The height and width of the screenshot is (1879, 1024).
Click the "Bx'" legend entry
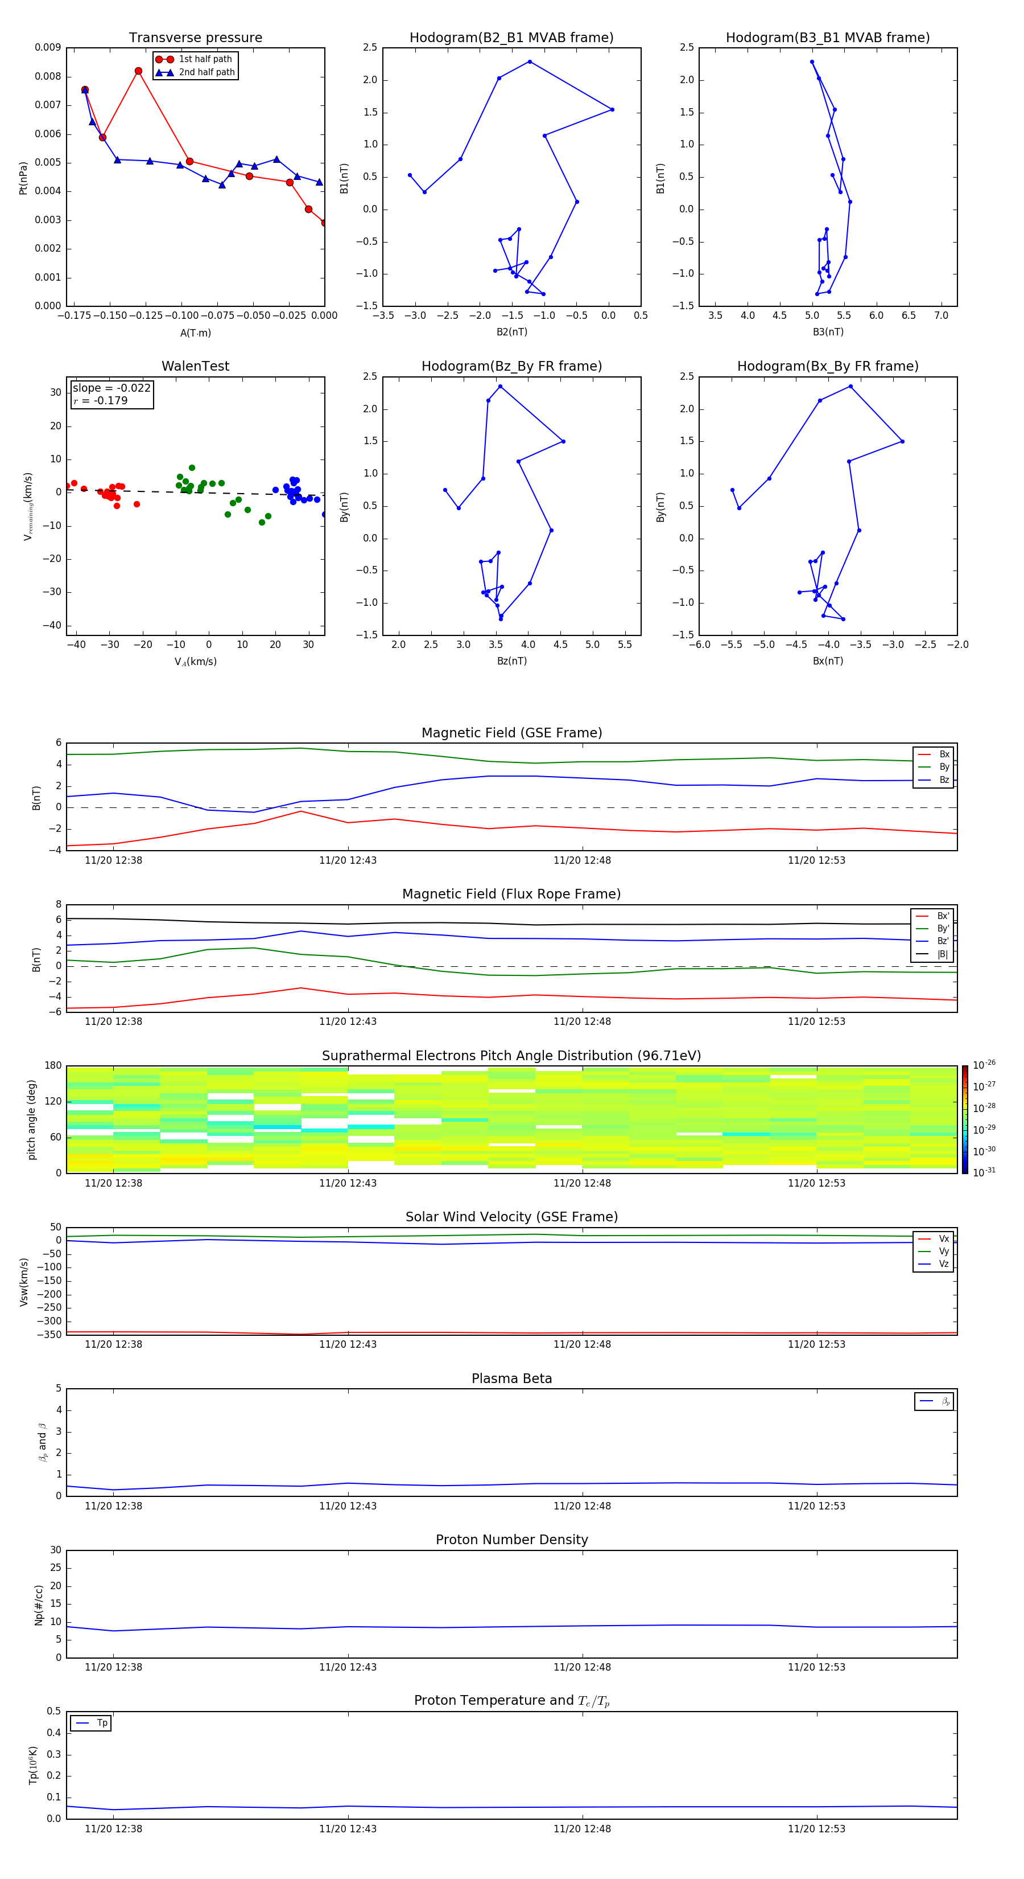(x=933, y=916)
